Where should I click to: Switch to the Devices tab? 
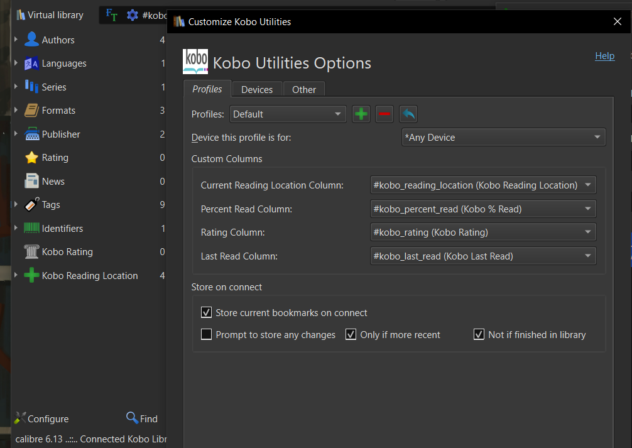(257, 89)
